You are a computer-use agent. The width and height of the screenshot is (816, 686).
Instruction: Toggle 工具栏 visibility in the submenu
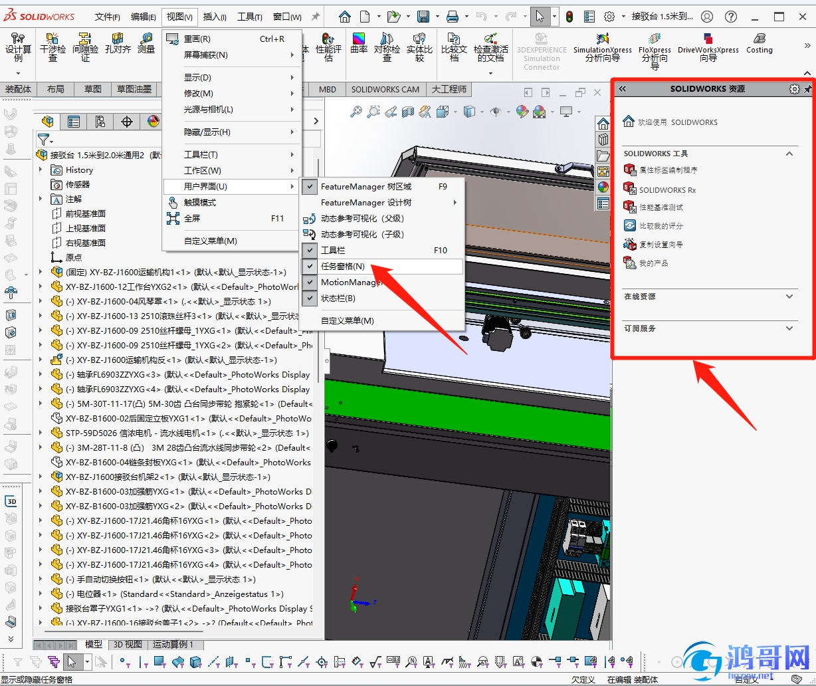point(382,251)
